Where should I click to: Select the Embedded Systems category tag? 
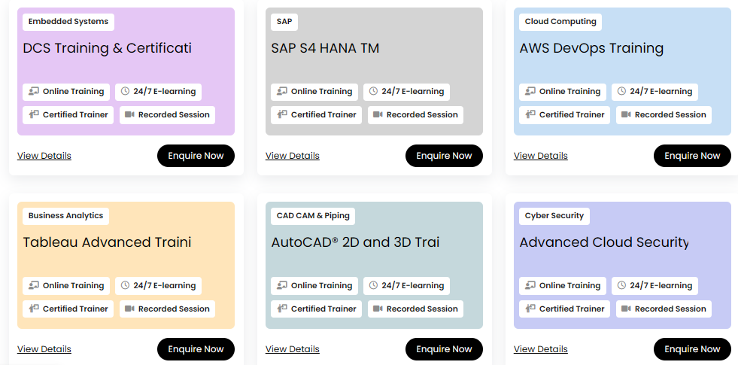(68, 22)
